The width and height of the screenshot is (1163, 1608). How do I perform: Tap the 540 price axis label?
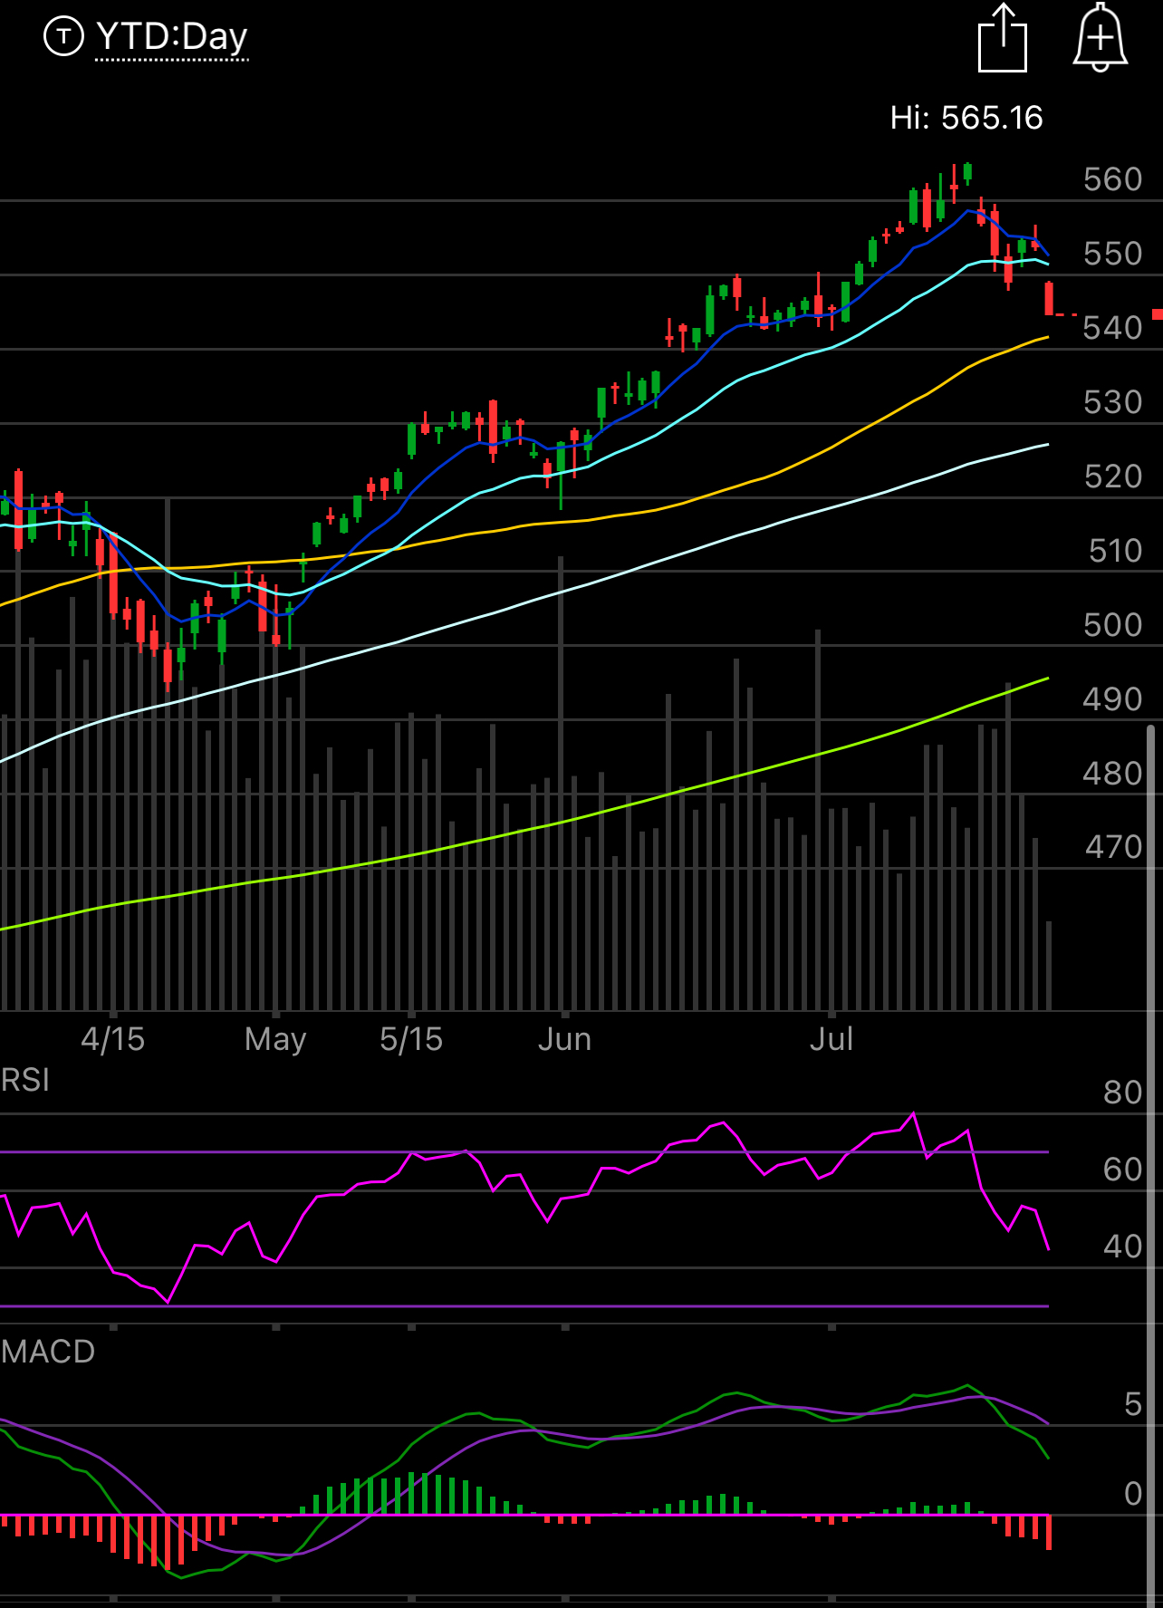[x=1112, y=328]
